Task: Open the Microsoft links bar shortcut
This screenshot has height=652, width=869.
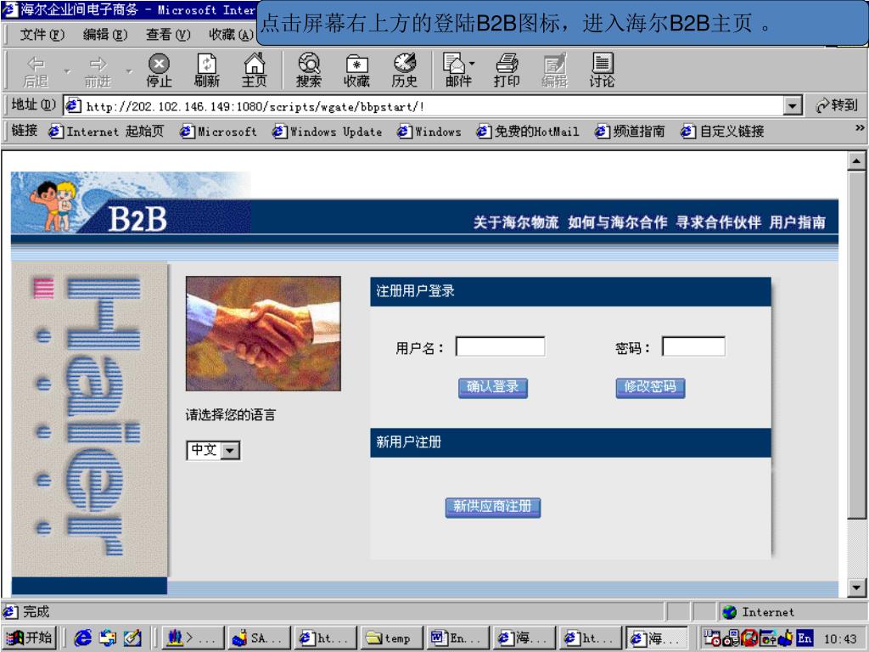Action: pos(219,132)
